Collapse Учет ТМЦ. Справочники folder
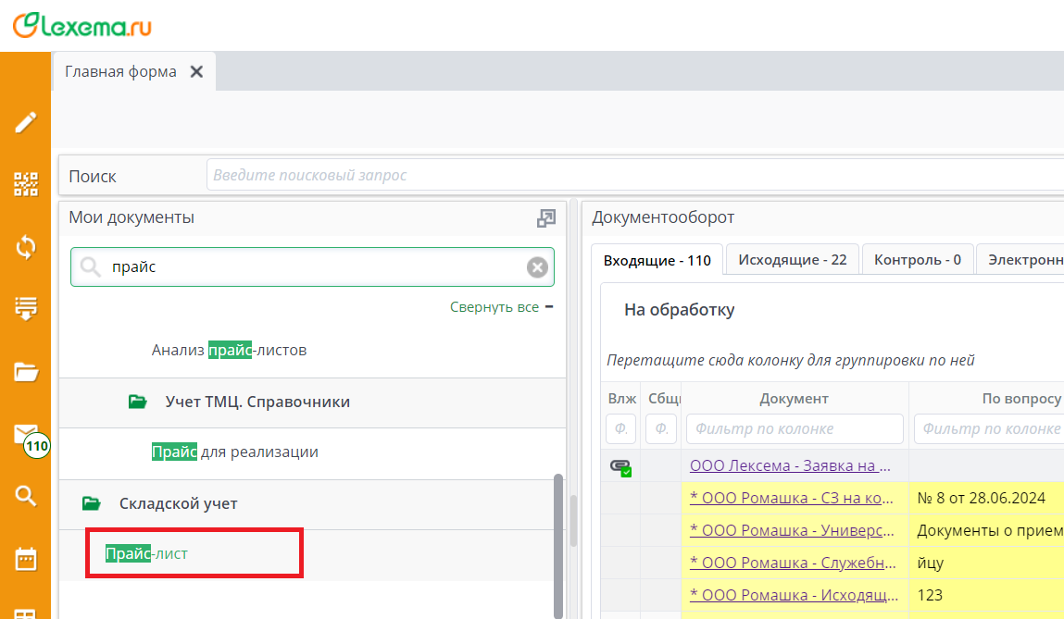 (138, 402)
